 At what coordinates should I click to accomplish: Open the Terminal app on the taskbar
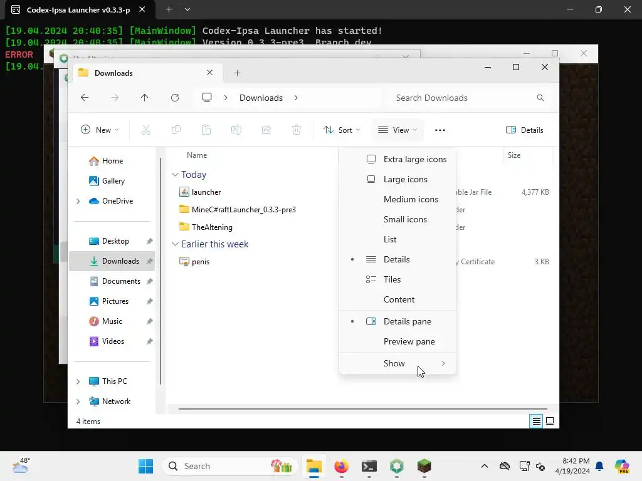(369, 466)
